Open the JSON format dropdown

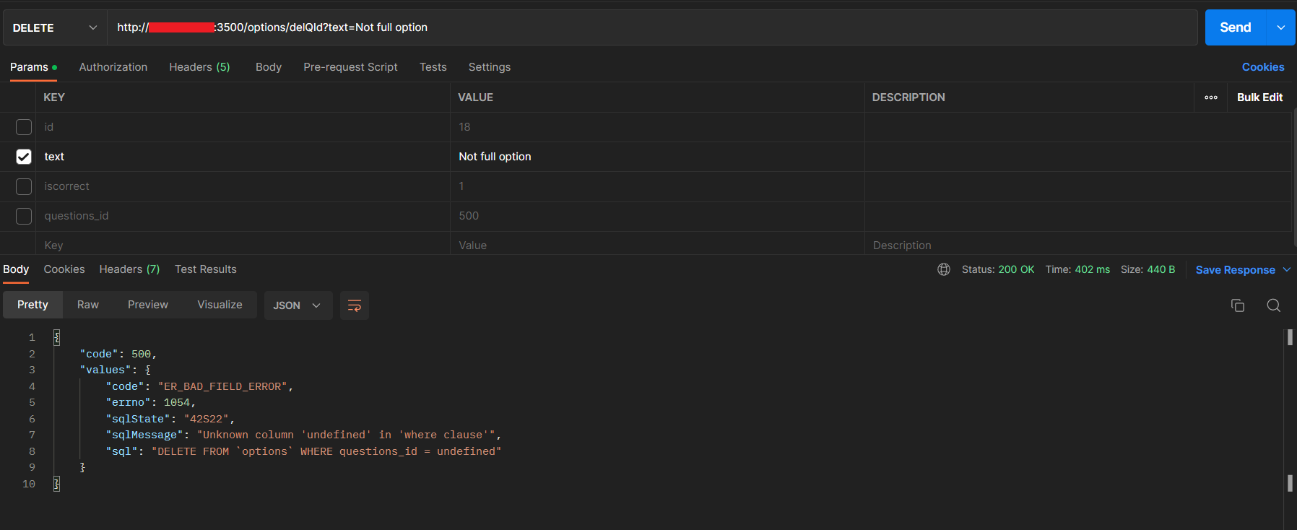tap(298, 305)
